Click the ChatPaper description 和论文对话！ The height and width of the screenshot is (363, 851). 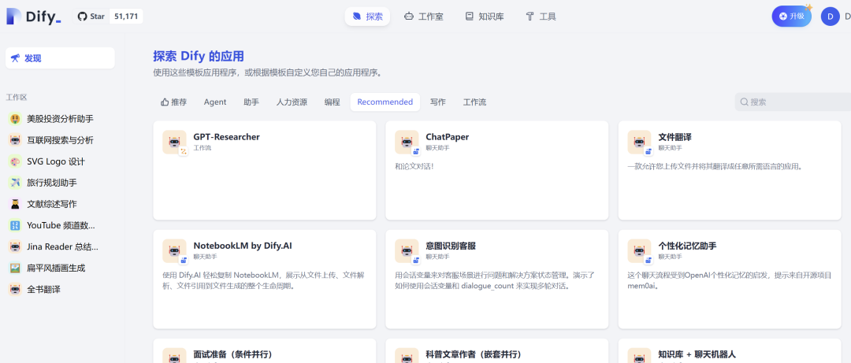coord(414,166)
